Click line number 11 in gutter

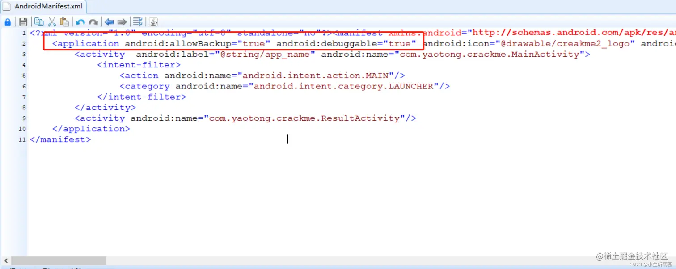coord(22,140)
